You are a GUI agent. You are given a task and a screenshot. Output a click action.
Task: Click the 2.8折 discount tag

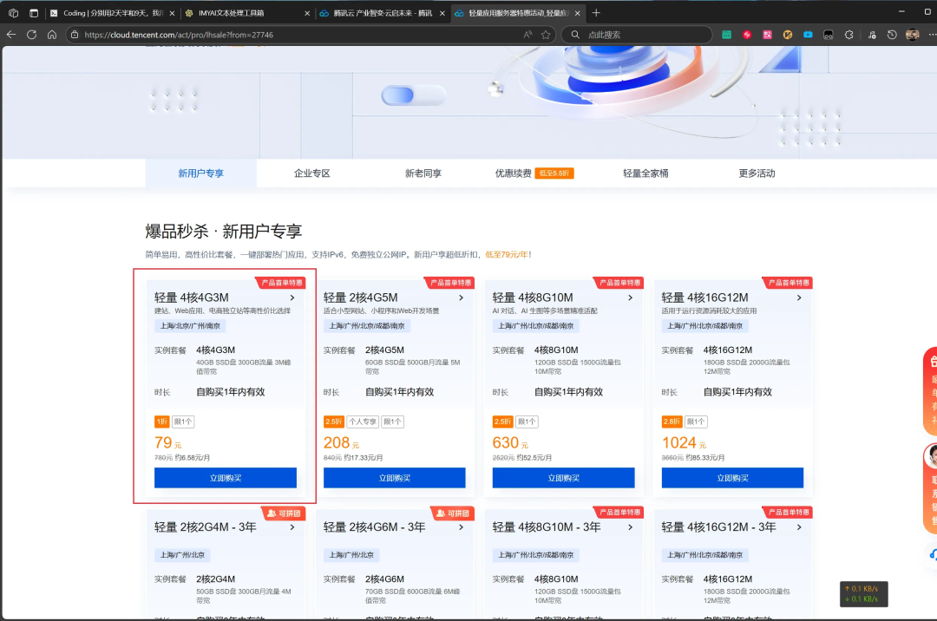click(x=672, y=422)
